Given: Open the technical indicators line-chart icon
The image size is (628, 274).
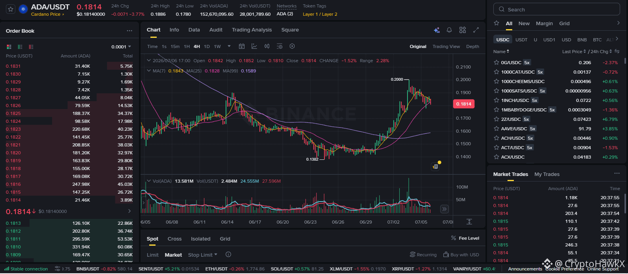Looking at the screenshot, I should [x=254, y=46].
